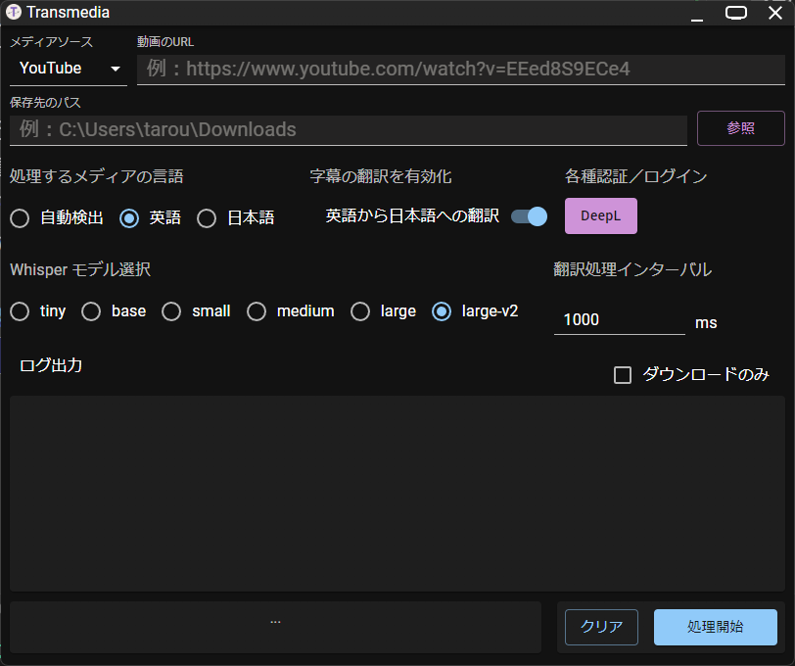Close the Transmedia window
This screenshot has height=666, width=795.
tap(775, 13)
